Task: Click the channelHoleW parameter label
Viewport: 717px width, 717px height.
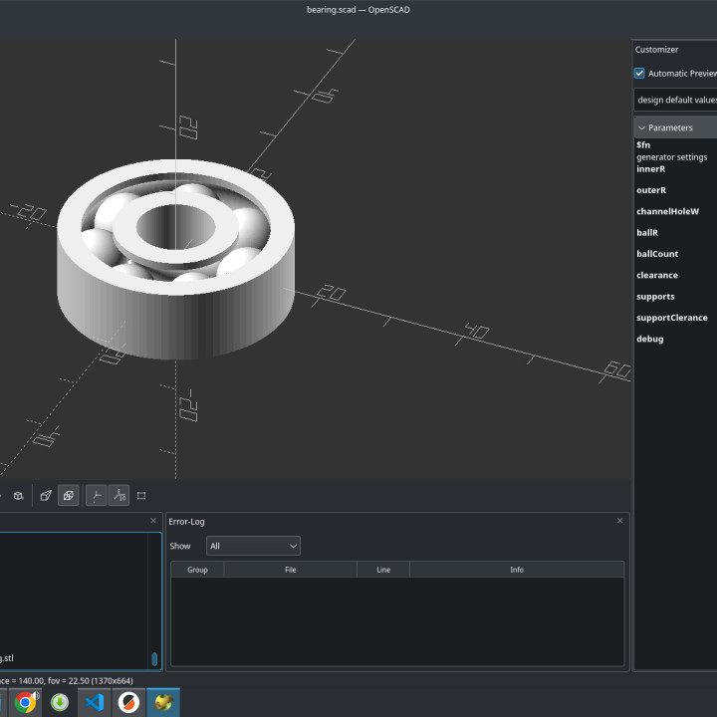Action: (x=667, y=211)
